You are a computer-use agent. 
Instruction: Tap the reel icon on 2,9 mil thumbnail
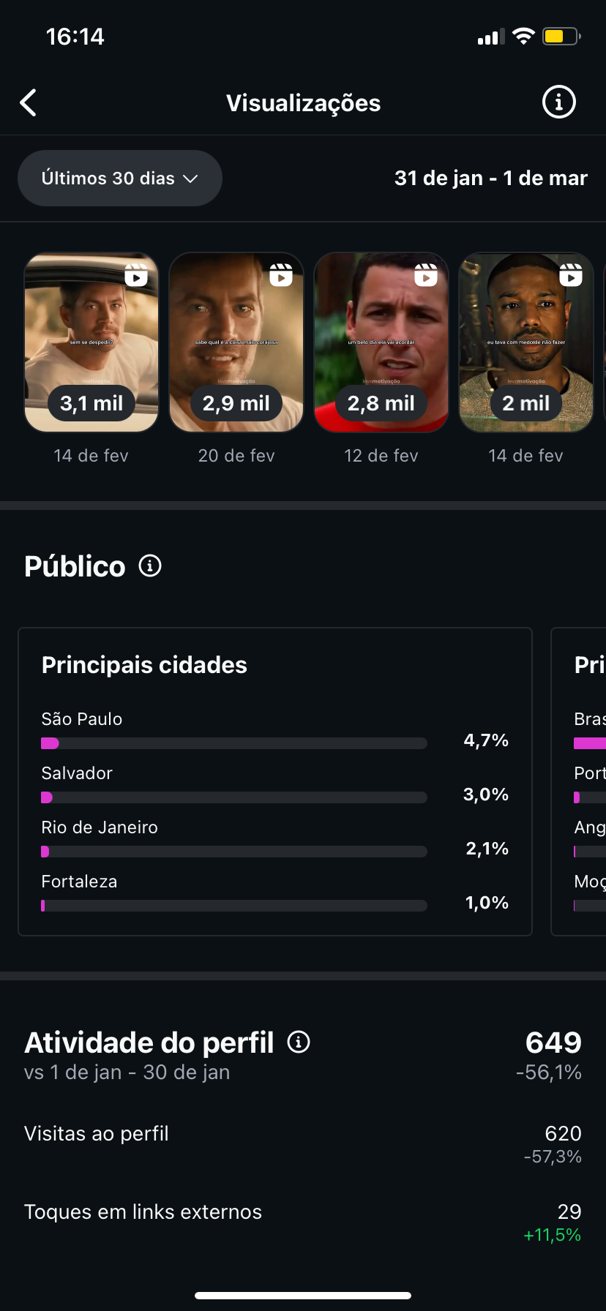tap(281, 275)
